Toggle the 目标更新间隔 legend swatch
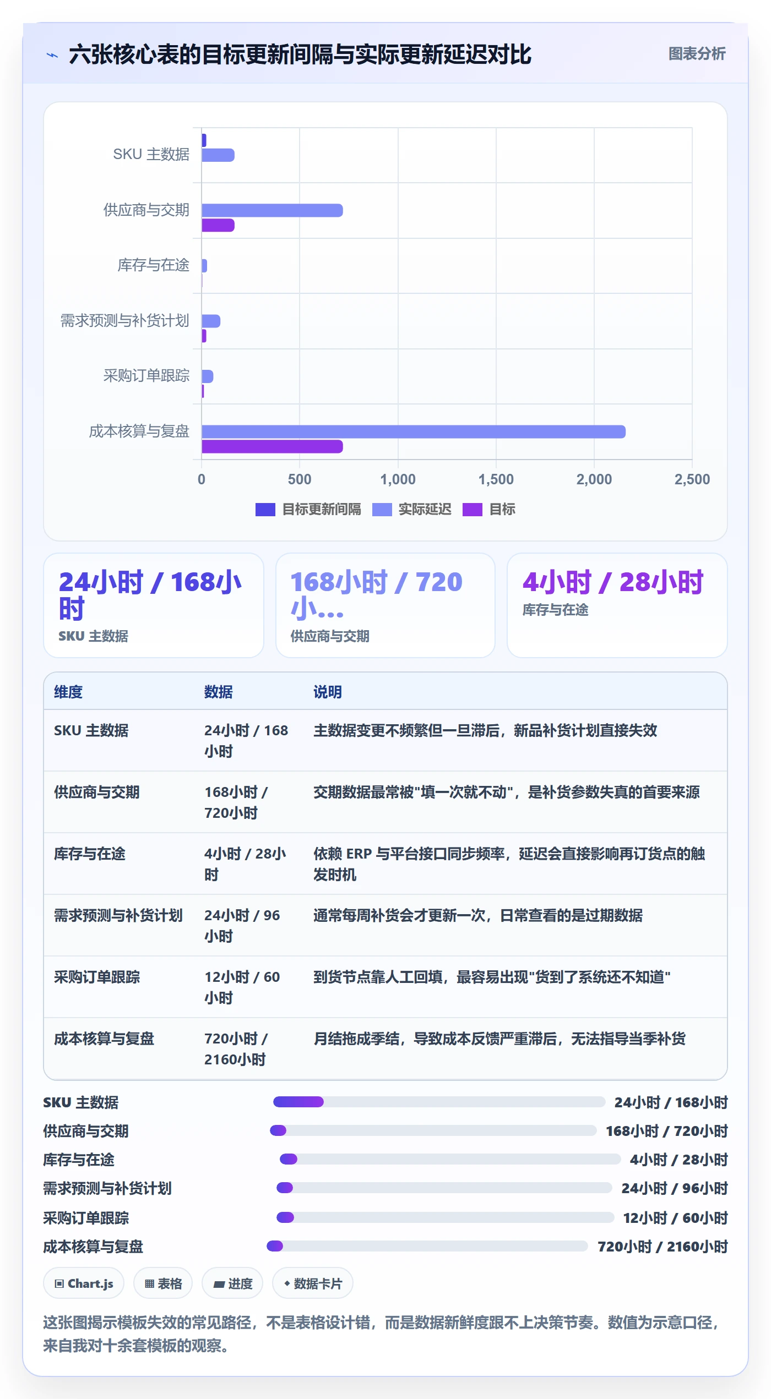 [x=265, y=510]
